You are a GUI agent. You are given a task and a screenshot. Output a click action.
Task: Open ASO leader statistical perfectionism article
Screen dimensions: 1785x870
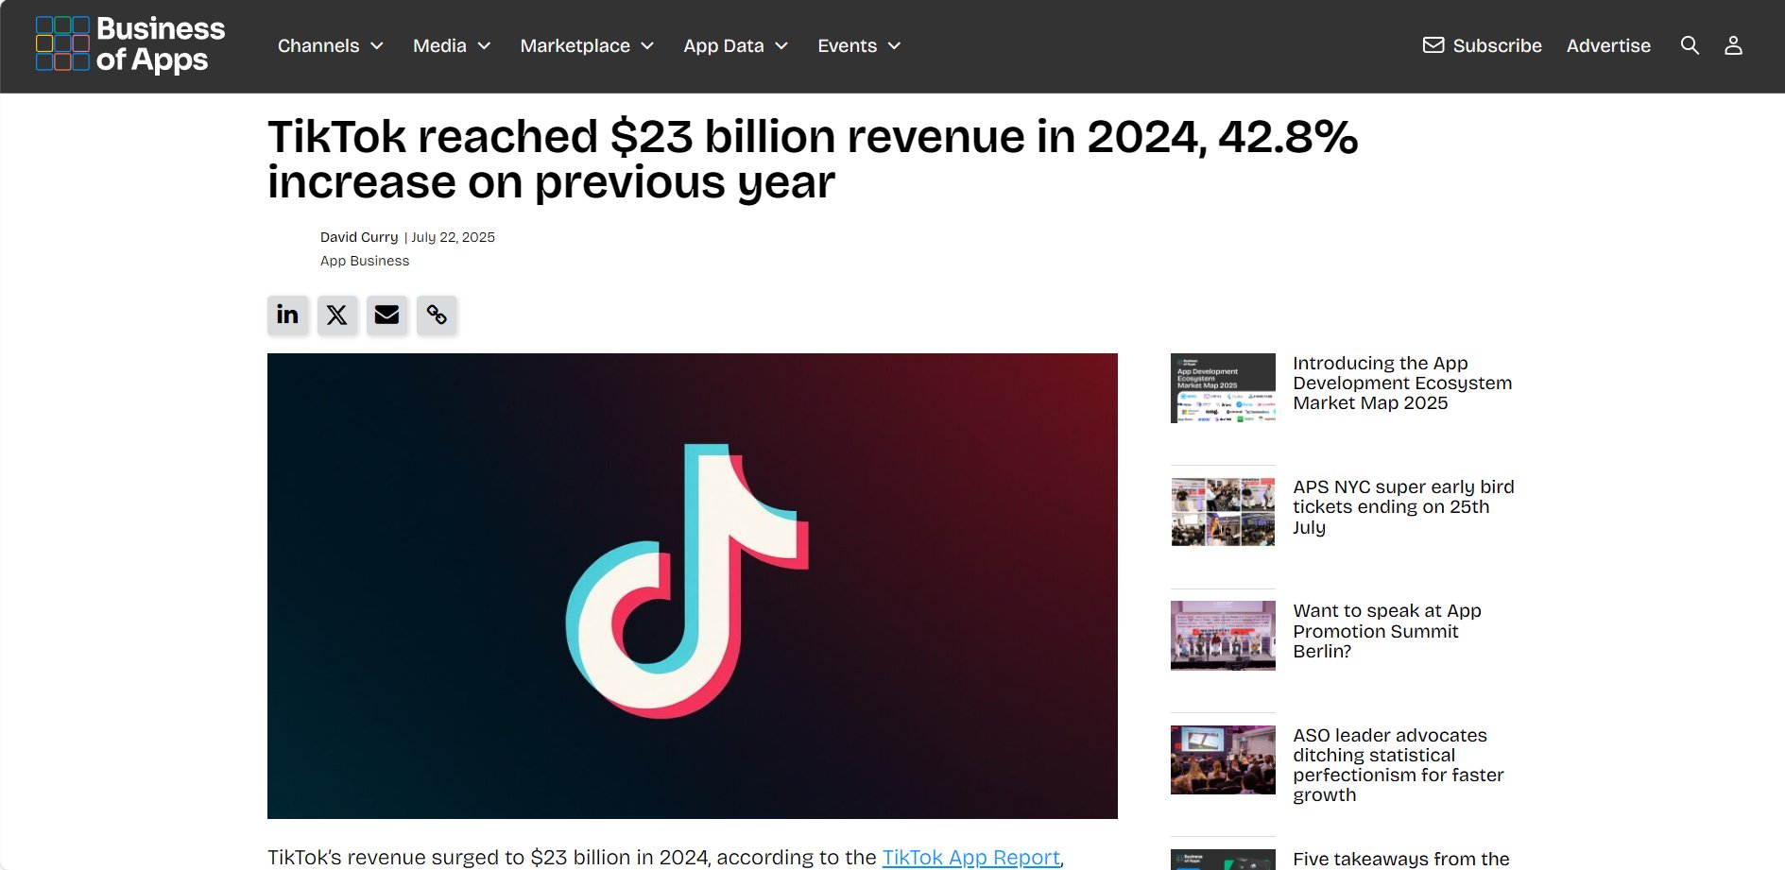(x=1398, y=765)
